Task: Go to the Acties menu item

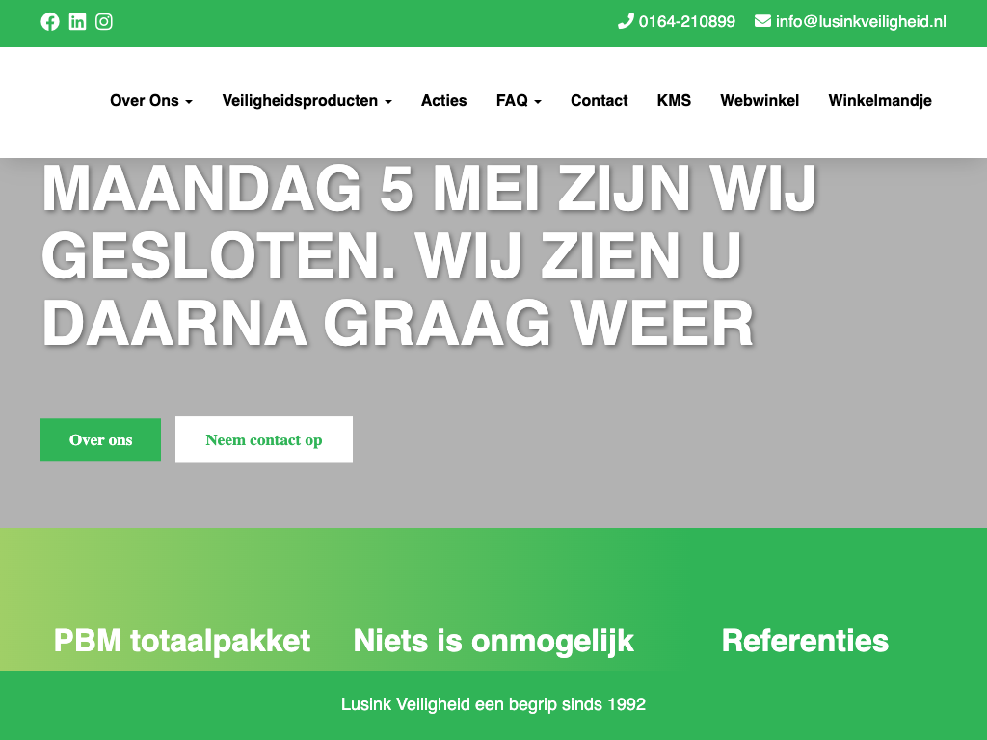Action: click(443, 100)
